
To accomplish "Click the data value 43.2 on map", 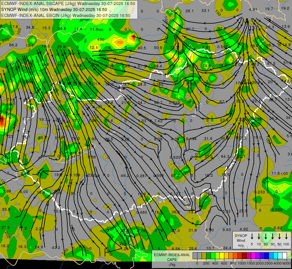I will tap(56, 248).
